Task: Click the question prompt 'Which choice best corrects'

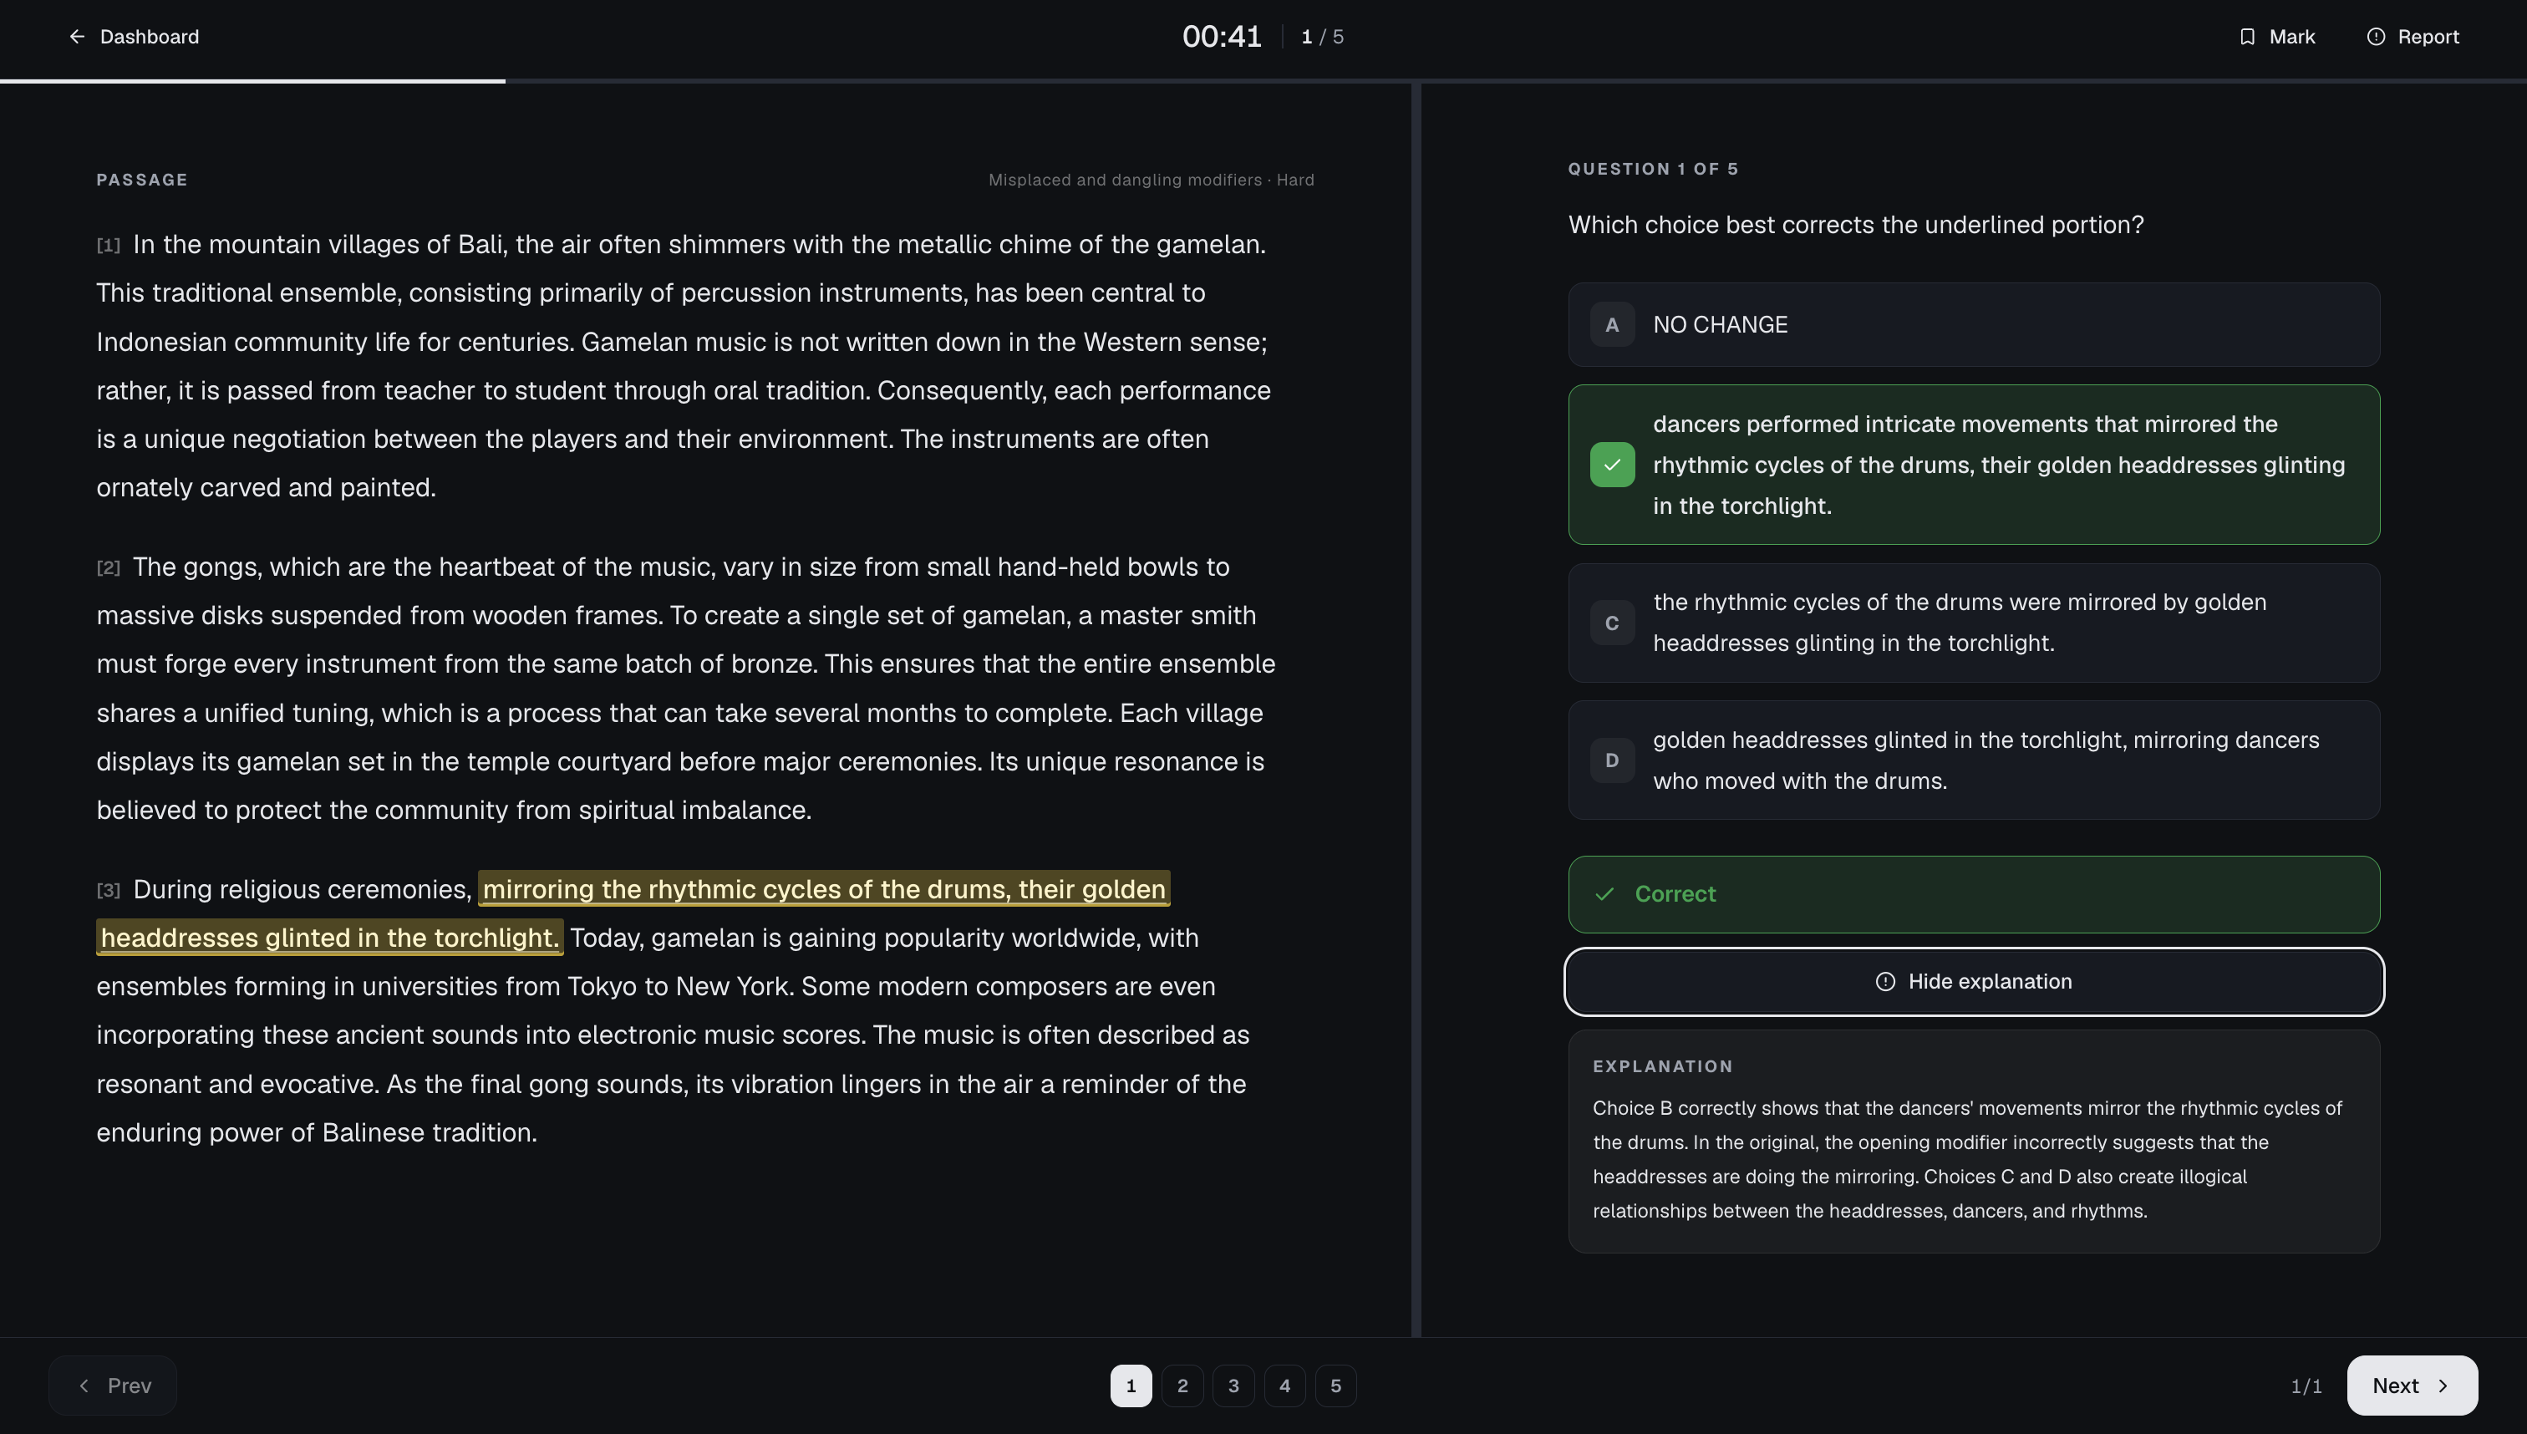Action: click(1855, 225)
